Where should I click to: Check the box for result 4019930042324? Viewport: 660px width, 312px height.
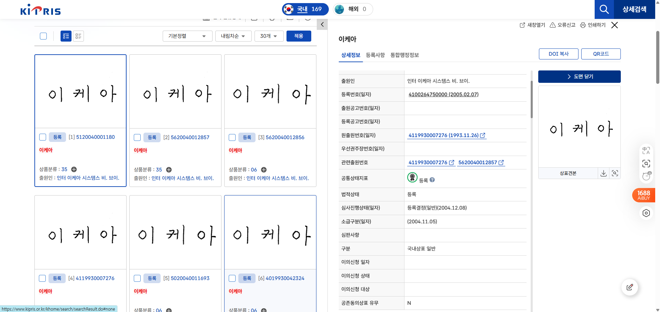(232, 278)
